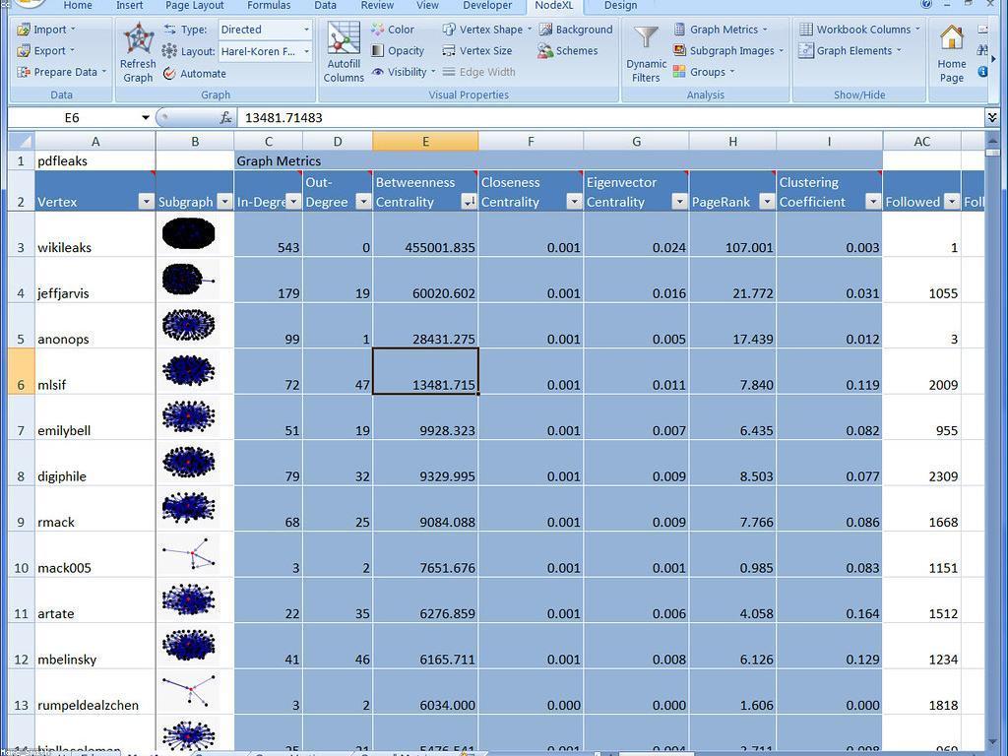The width and height of the screenshot is (1008, 756).
Task: Set the graph Background
Action: [575, 30]
